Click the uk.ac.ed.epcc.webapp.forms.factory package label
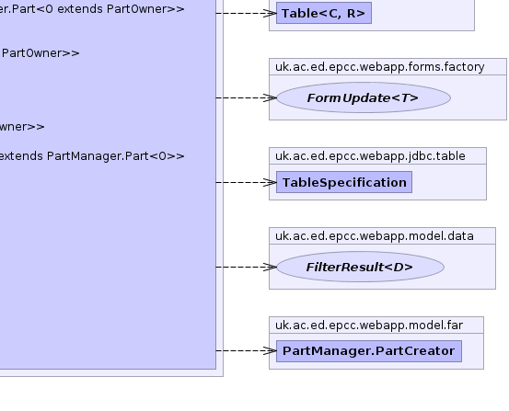Viewport: 509px width, 411px height. coord(380,67)
